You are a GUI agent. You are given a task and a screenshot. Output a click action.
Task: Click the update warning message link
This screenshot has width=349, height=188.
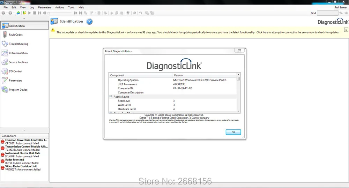tap(198, 32)
